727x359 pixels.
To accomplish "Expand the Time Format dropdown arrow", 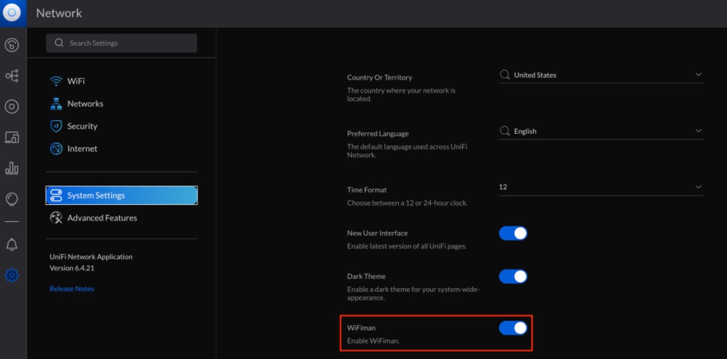I will click(x=698, y=187).
